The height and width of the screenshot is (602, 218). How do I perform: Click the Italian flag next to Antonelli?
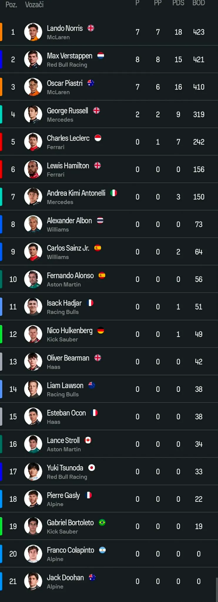(114, 193)
